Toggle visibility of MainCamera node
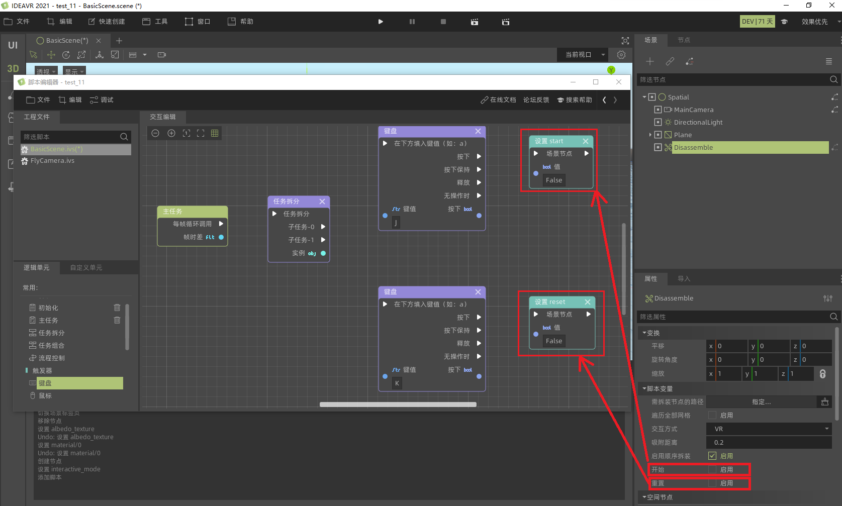 point(658,110)
